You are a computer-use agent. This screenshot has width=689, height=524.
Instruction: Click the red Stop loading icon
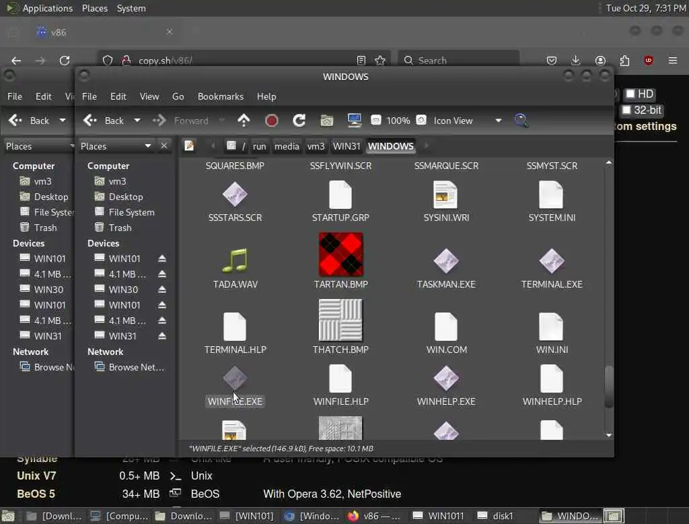(272, 120)
